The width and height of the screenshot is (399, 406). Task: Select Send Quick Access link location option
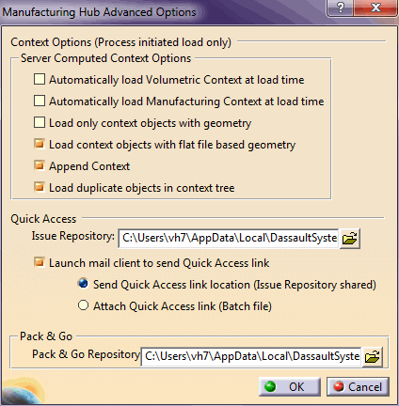pos(83,284)
